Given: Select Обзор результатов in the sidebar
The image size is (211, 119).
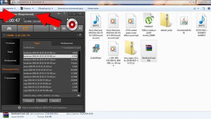Looking at the screenshot, I should point(10,69).
